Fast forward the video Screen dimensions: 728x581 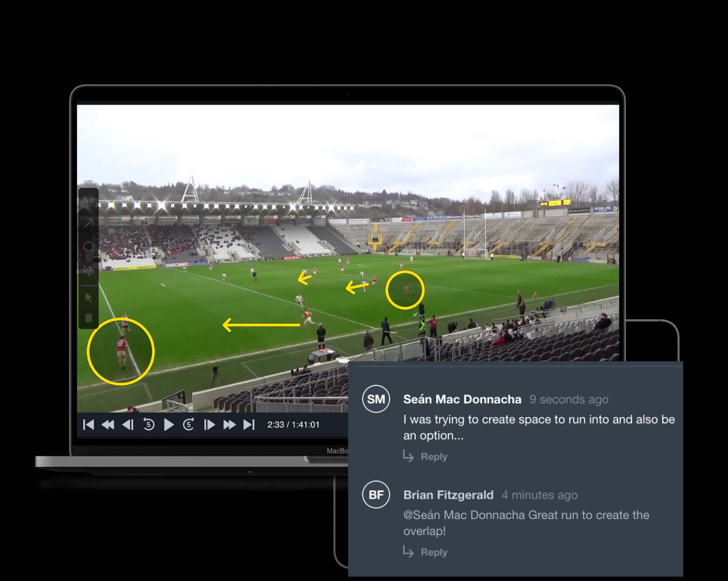(x=229, y=425)
